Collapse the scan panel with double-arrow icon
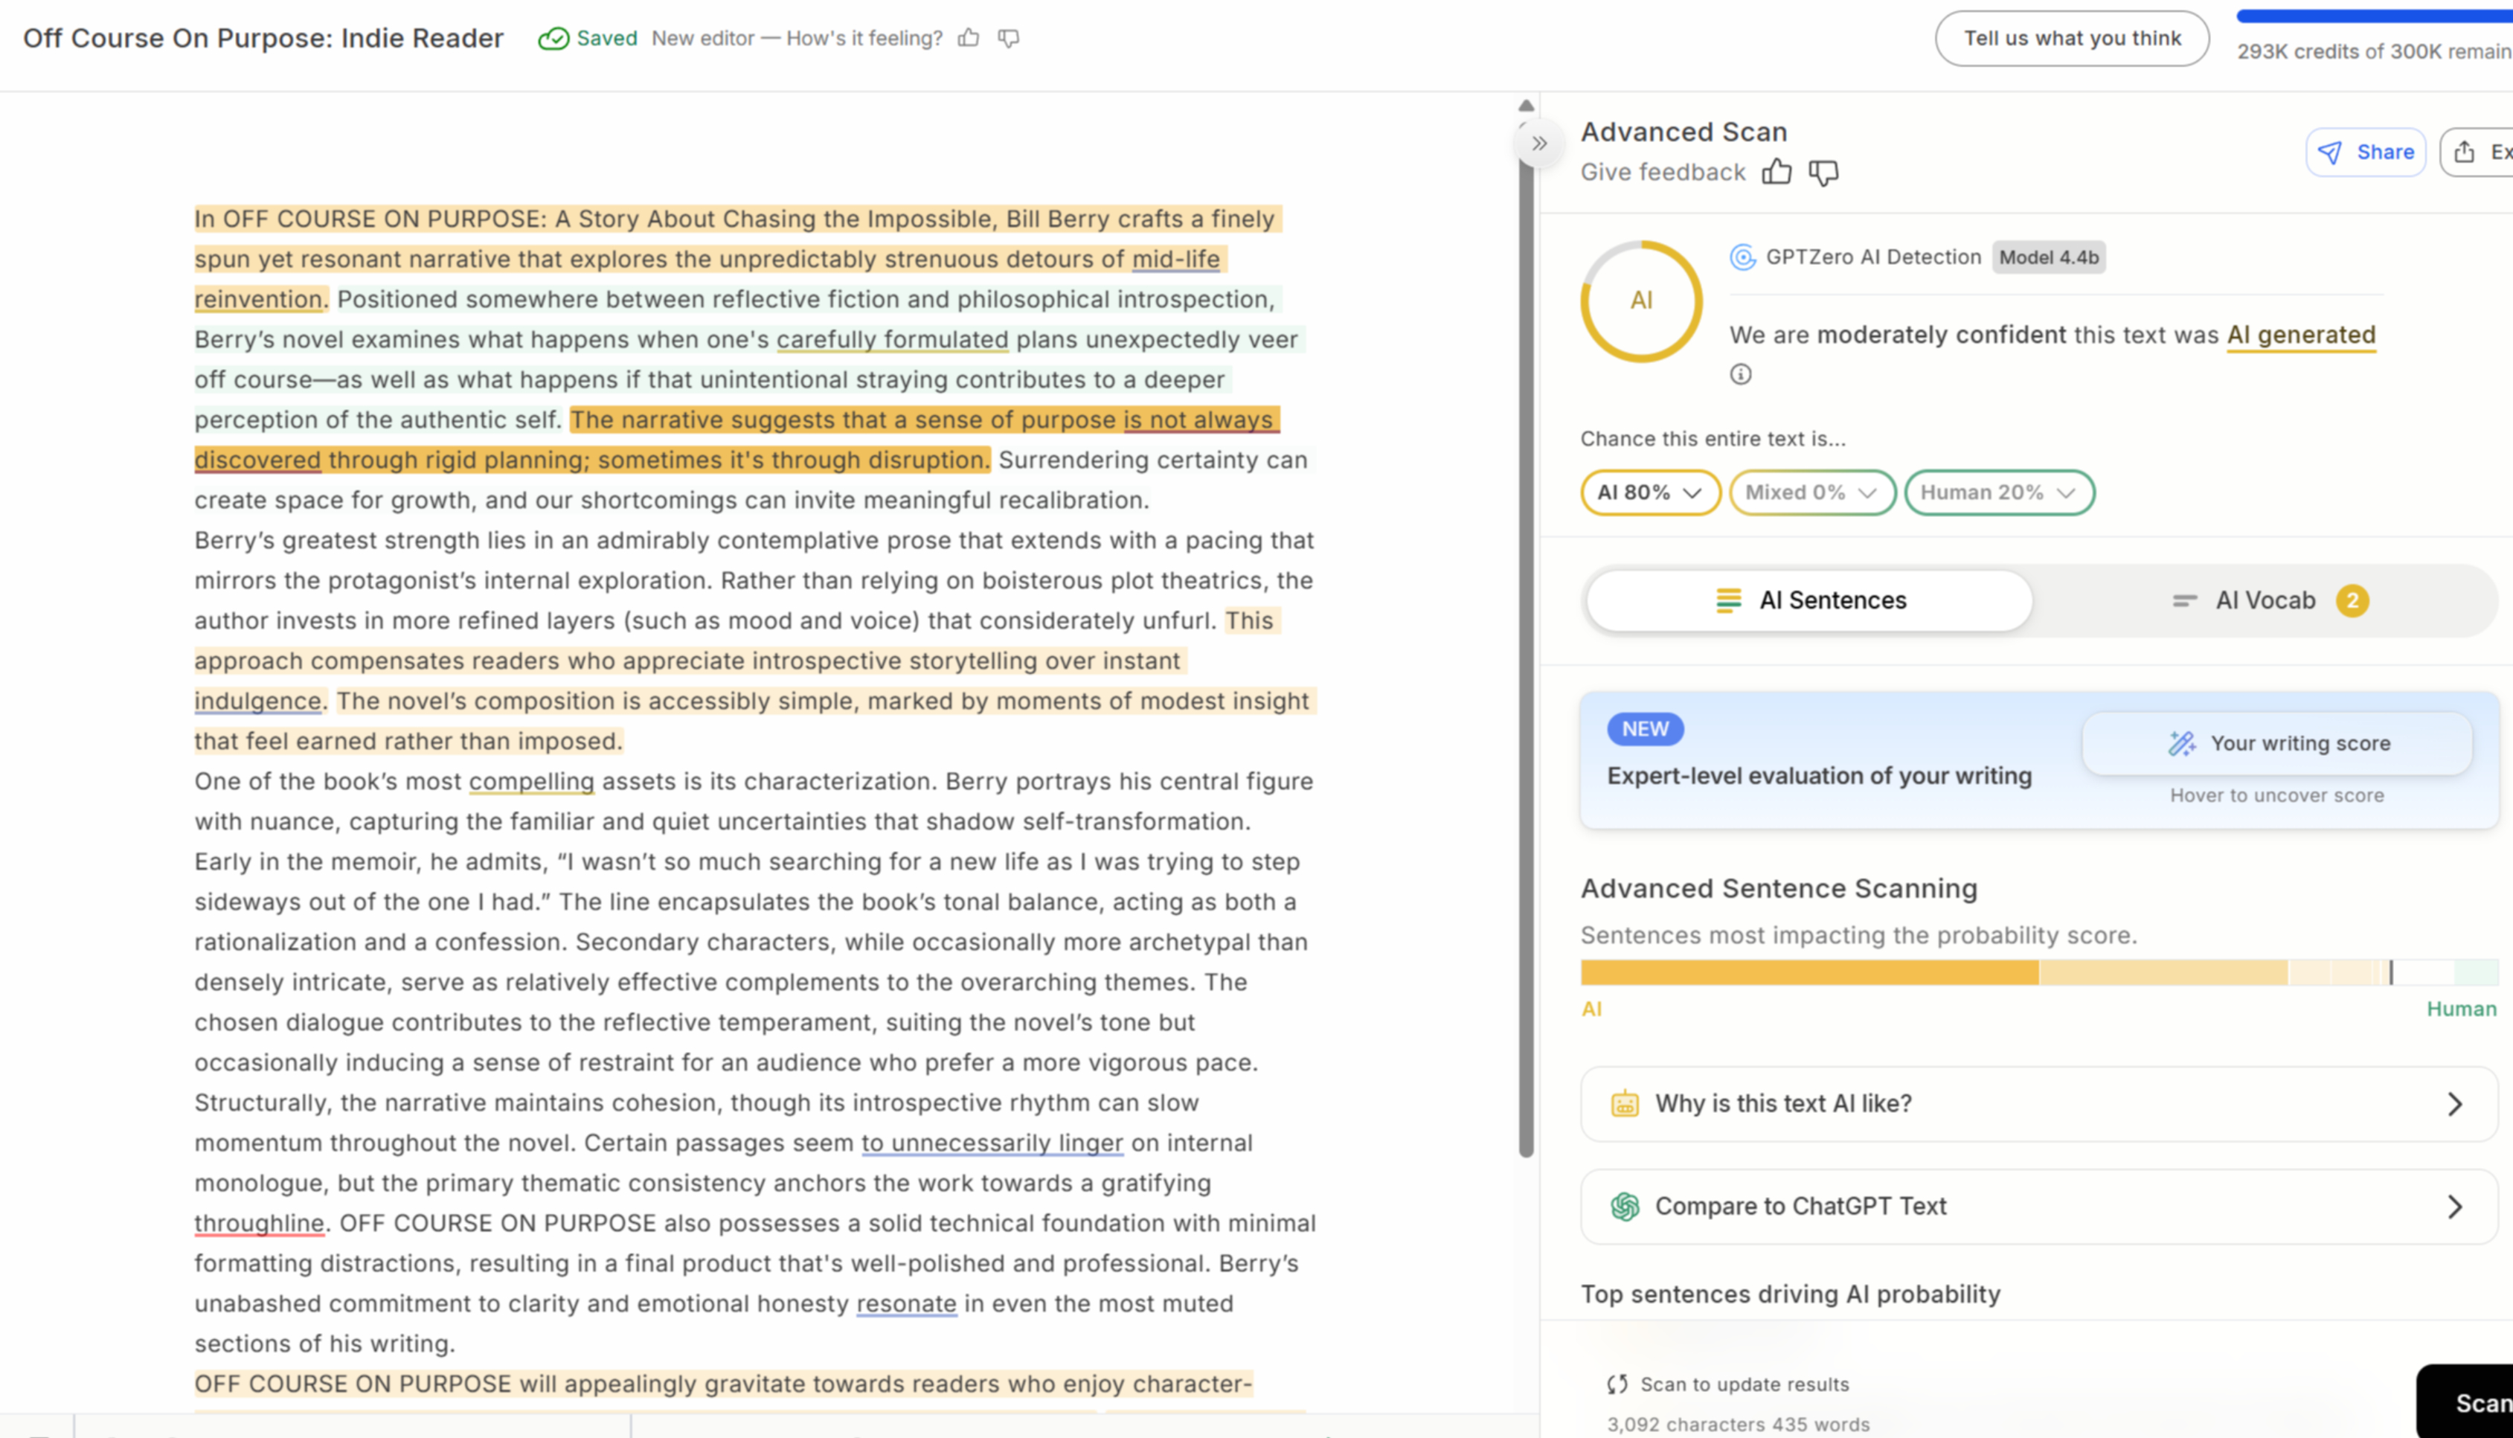2513x1438 pixels. (1538, 144)
